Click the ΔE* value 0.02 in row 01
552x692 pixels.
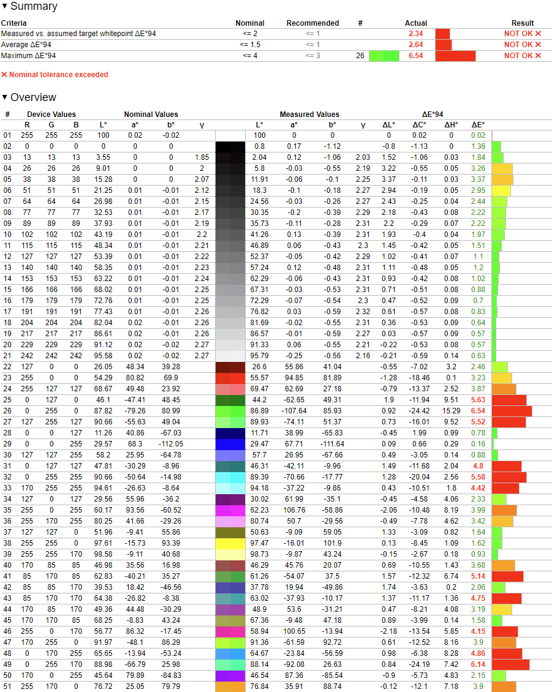[478, 135]
